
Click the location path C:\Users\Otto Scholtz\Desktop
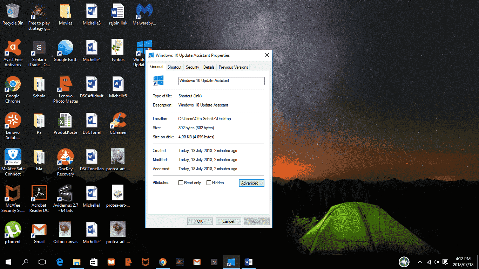pos(205,119)
